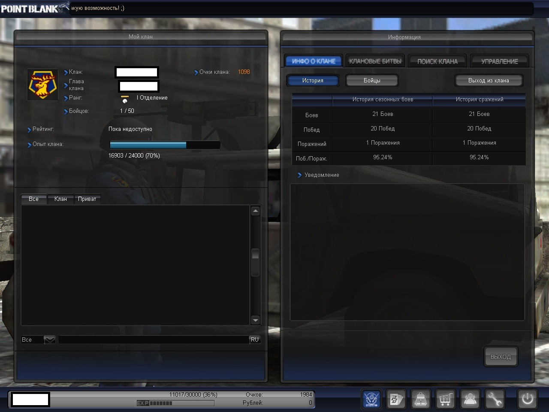Select the УПРАВЛЕНИЕ tab
This screenshot has height=412, width=549.
tap(499, 61)
